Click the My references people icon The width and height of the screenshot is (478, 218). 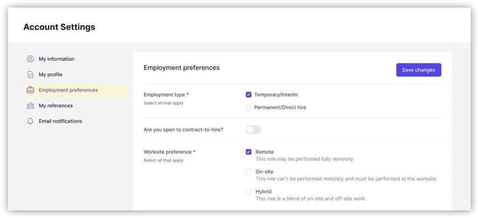coord(30,105)
